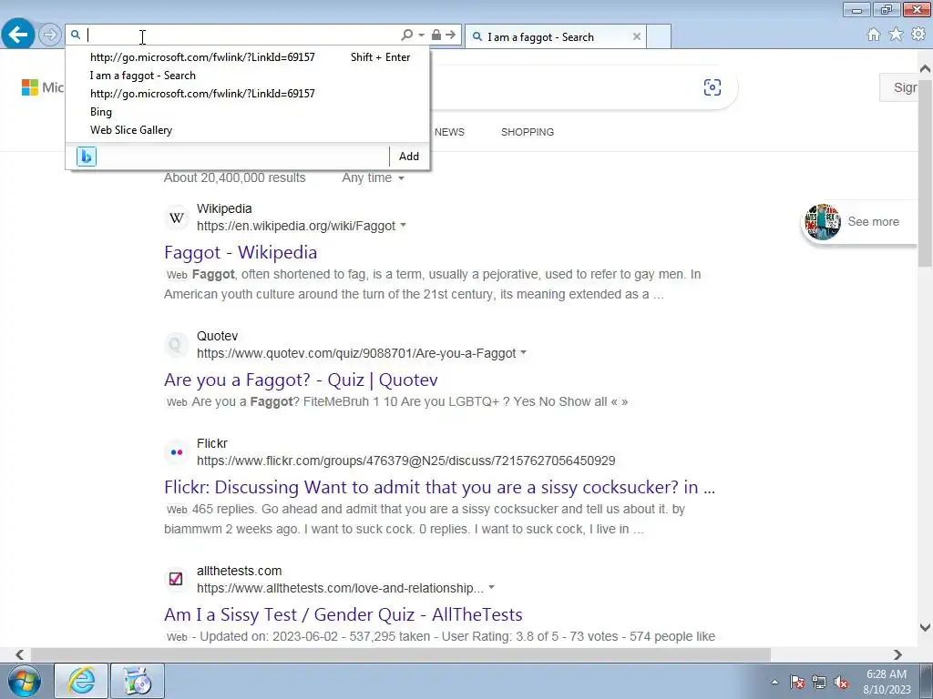The width and height of the screenshot is (933, 699).
Task: Open the SHOPPING search tab
Action: point(528,132)
